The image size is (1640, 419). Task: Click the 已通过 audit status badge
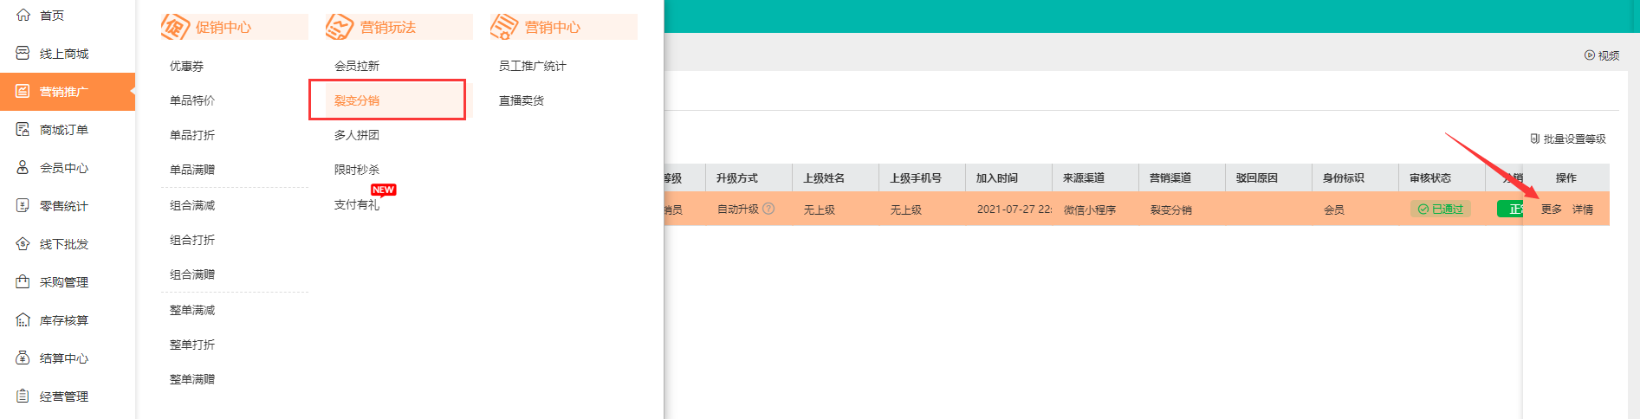pyautogui.click(x=1440, y=209)
